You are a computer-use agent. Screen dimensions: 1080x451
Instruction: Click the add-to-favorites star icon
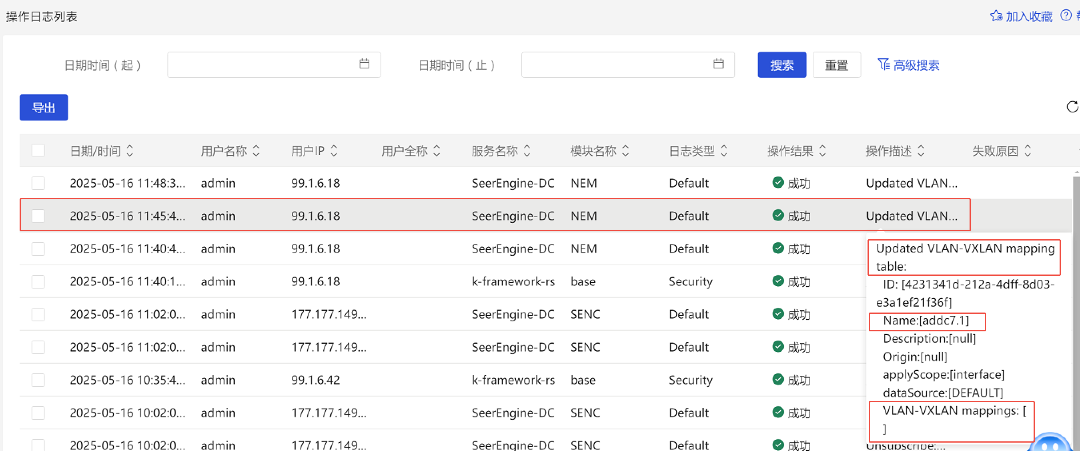[996, 16]
